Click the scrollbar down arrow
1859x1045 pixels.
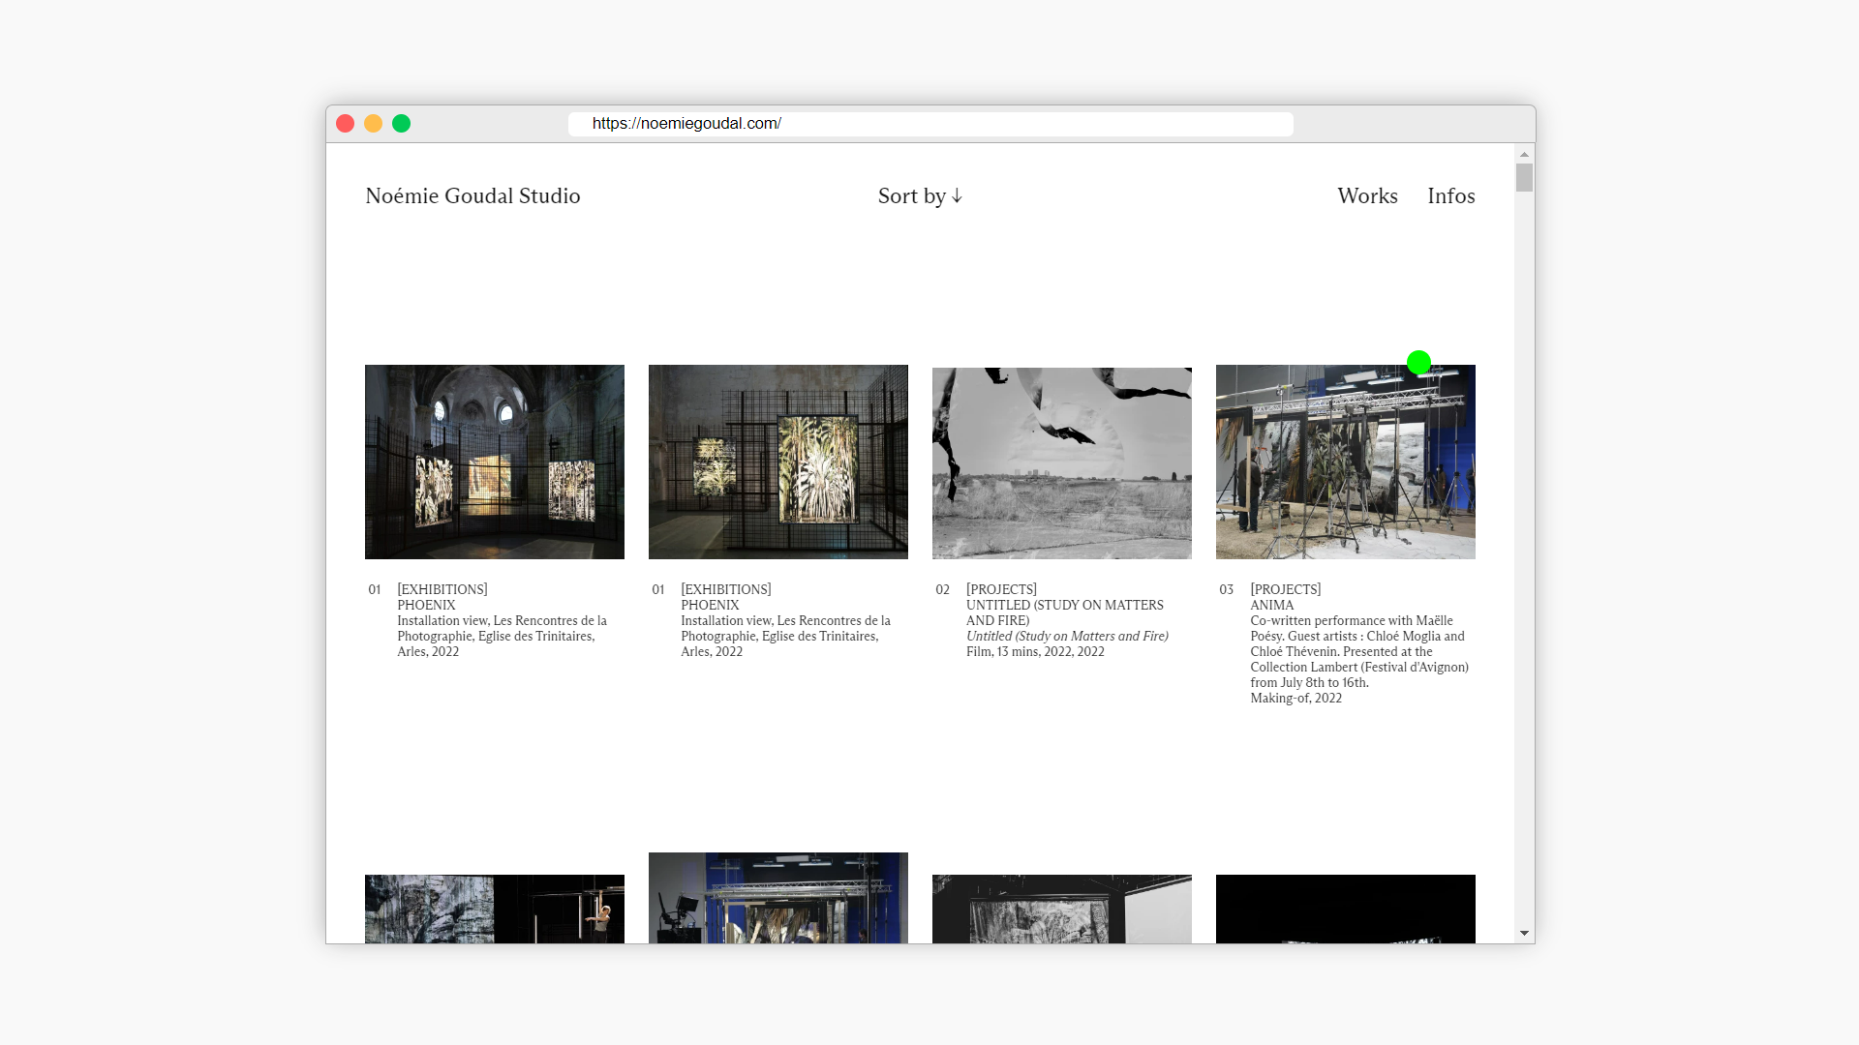[x=1524, y=933]
